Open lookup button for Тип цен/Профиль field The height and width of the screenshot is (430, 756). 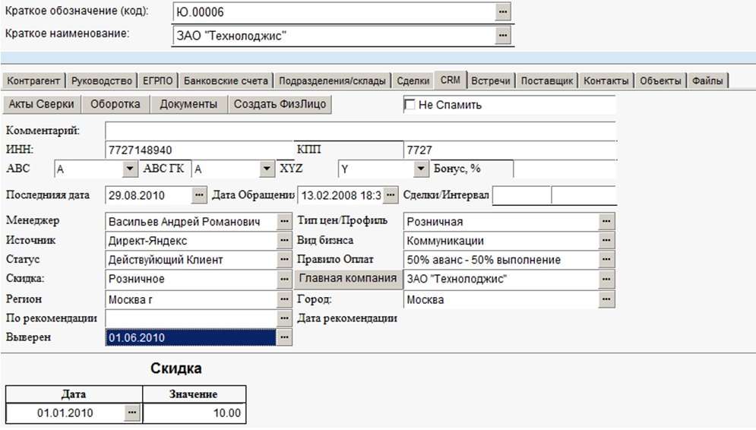click(606, 221)
